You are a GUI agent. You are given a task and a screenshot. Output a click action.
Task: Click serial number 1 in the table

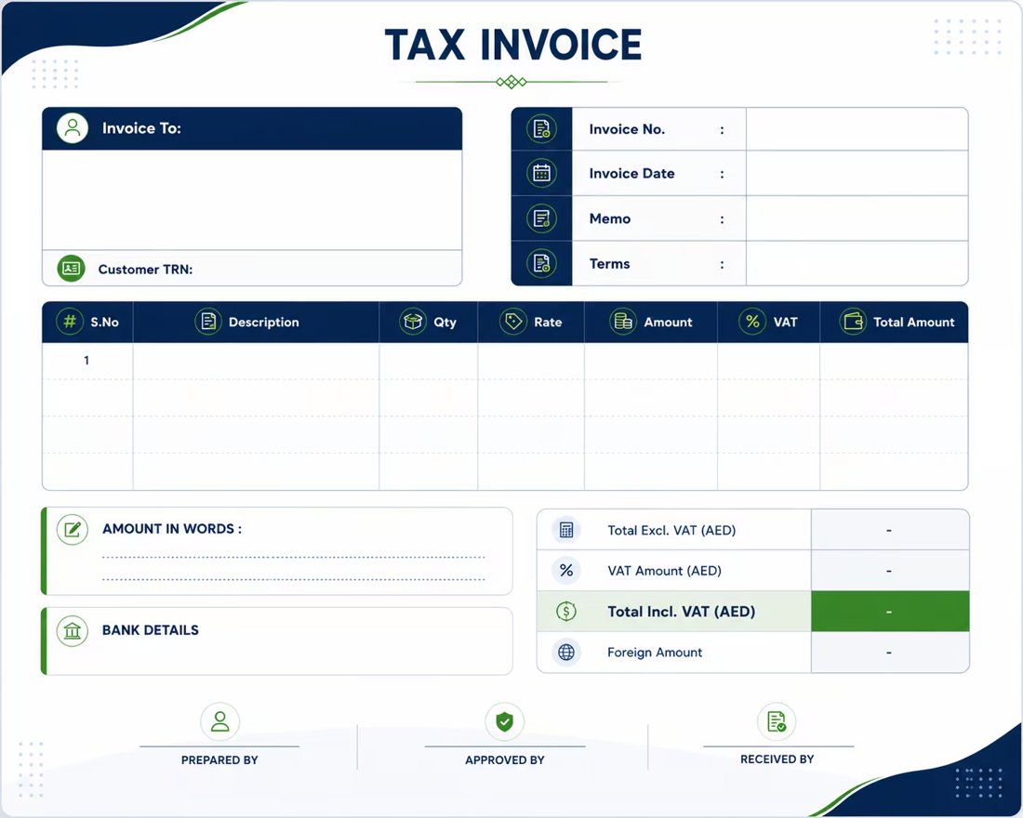coord(86,360)
